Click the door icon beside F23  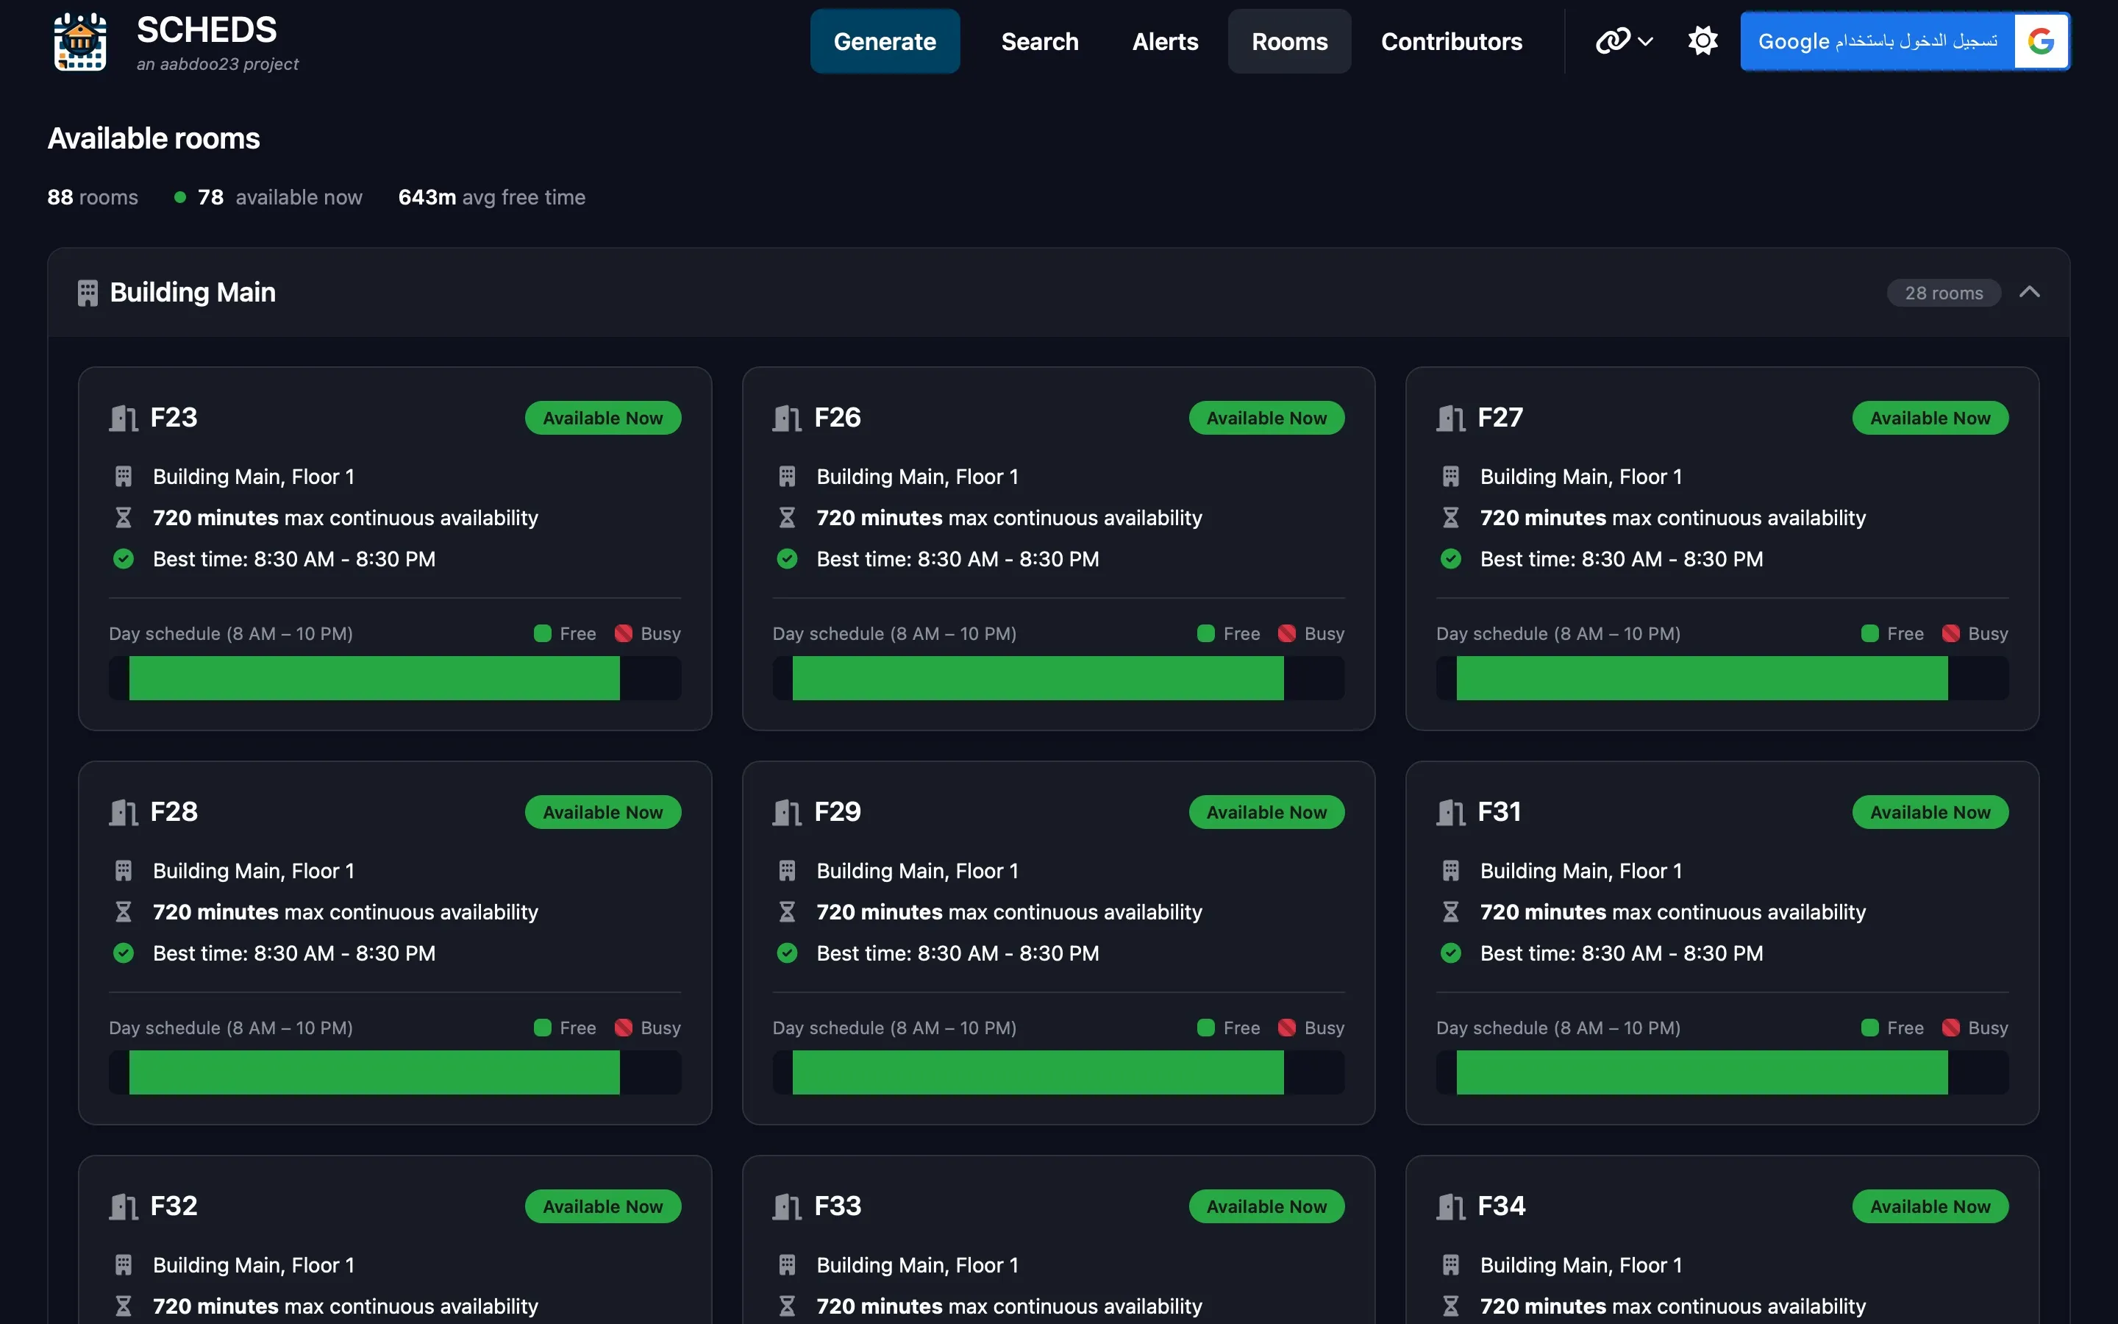[124, 418]
